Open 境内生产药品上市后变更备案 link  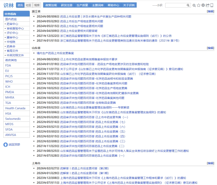click(x=55, y=53)
